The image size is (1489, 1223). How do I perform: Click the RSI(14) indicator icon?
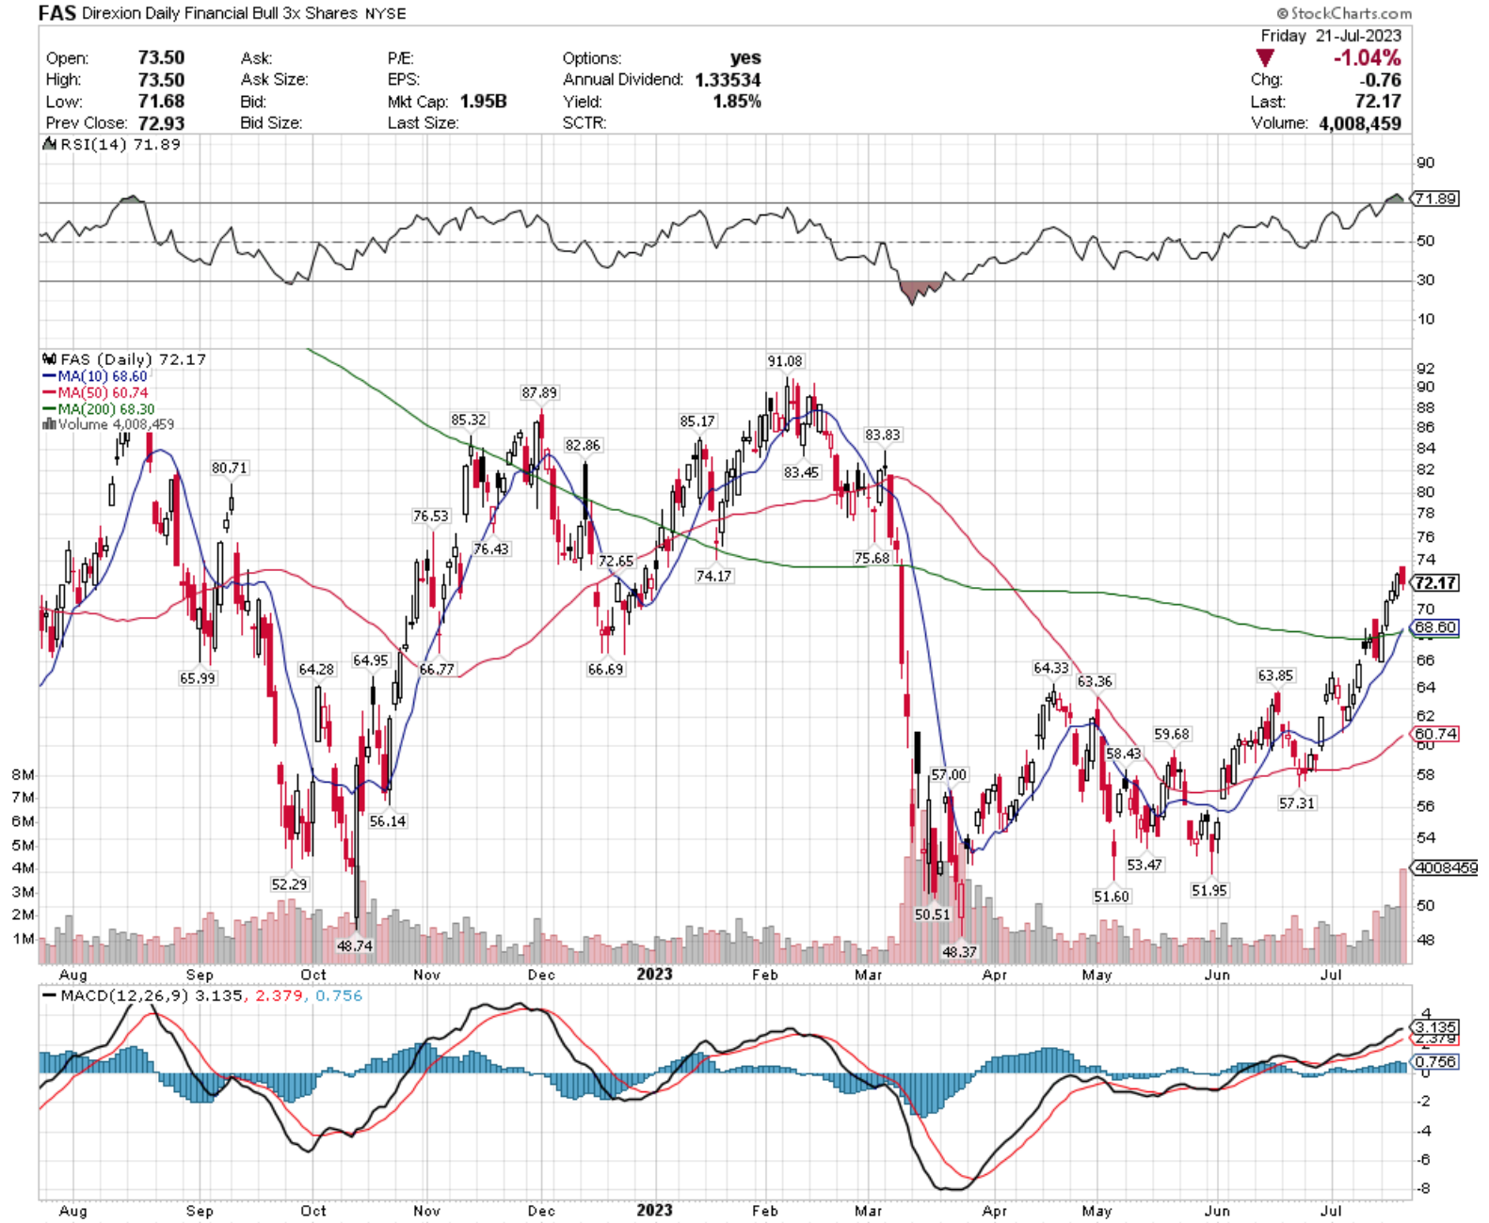(50, 145)
